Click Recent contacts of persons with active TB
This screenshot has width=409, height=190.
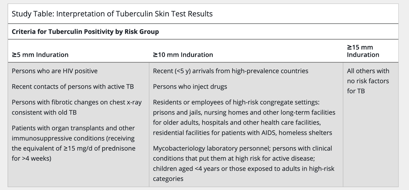pos(73,87)
